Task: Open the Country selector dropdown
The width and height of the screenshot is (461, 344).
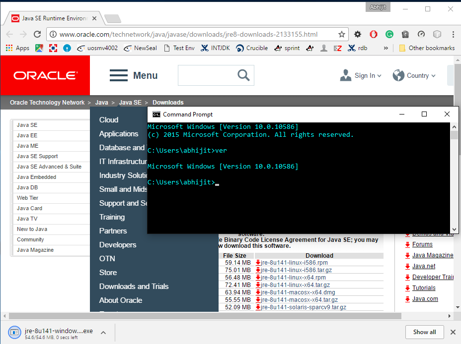Action: click(x=414, y=75)
